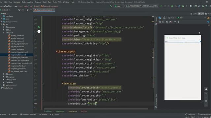Click Clear Constraints icon in design toolbar

pos(167,22)
